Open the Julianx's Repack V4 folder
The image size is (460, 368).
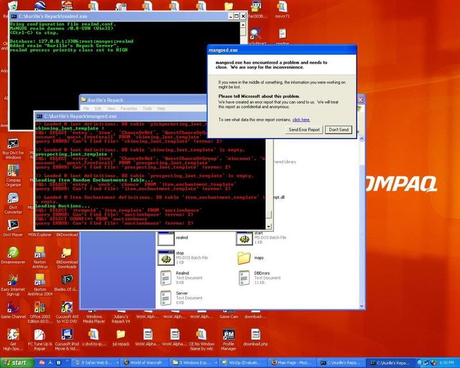coord(121,316)
